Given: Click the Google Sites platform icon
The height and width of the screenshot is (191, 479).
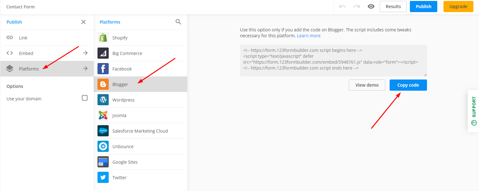Looking at the screenshot, I should click(x=103, y=162).
